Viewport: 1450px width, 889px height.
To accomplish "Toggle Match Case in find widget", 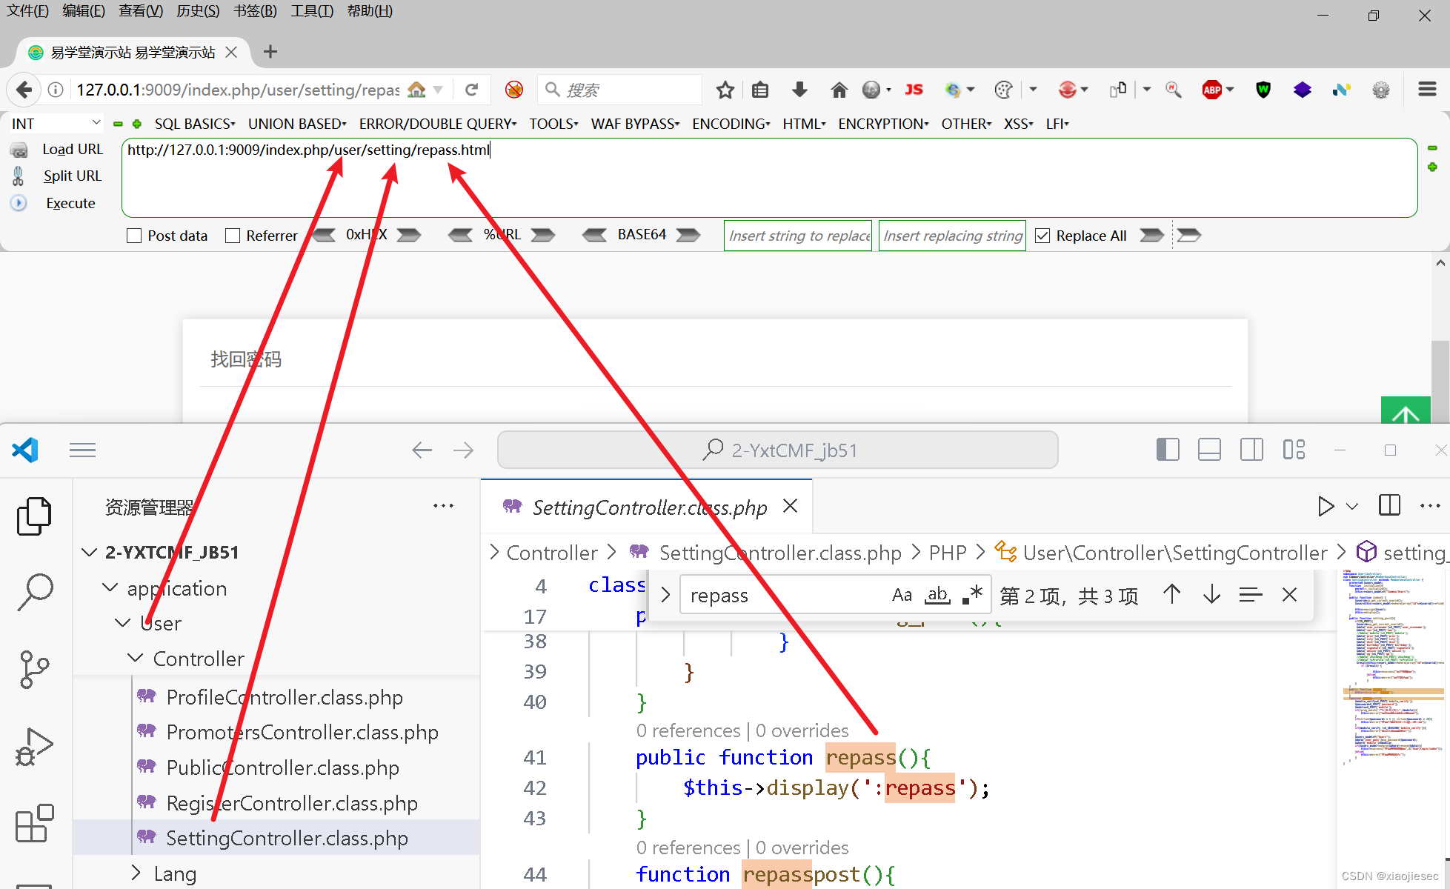I will 902,595.
